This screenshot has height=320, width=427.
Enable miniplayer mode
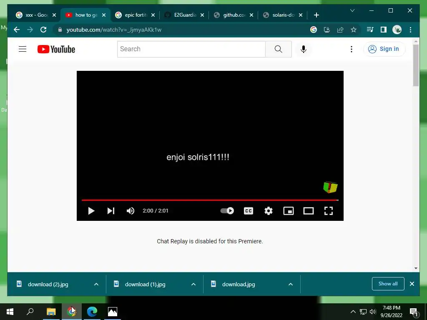pyautogui.click(x=289, y=211)
